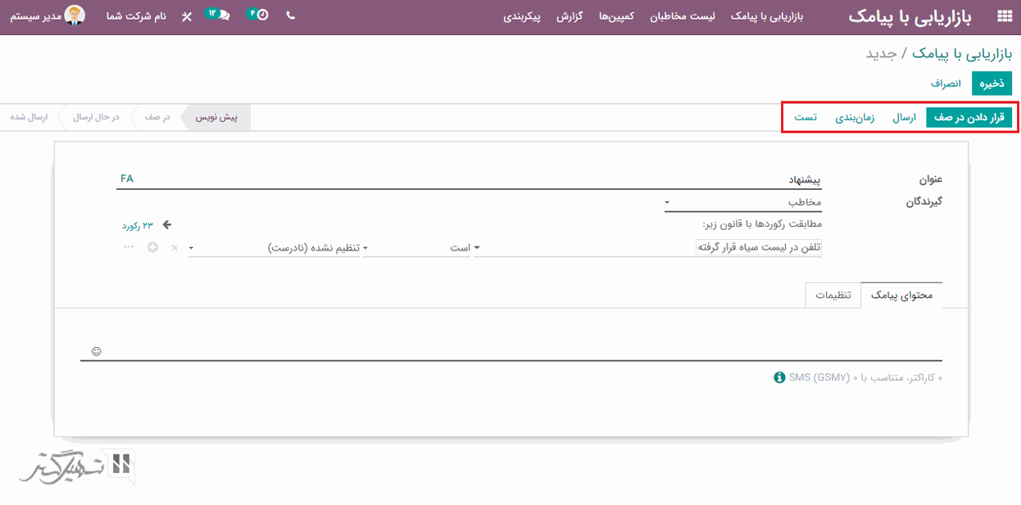This screenshot has width=1021, height=505.
Task: Add rule branch with ellipsis icon
Action: pyautogui.click(x=129, y=247)
